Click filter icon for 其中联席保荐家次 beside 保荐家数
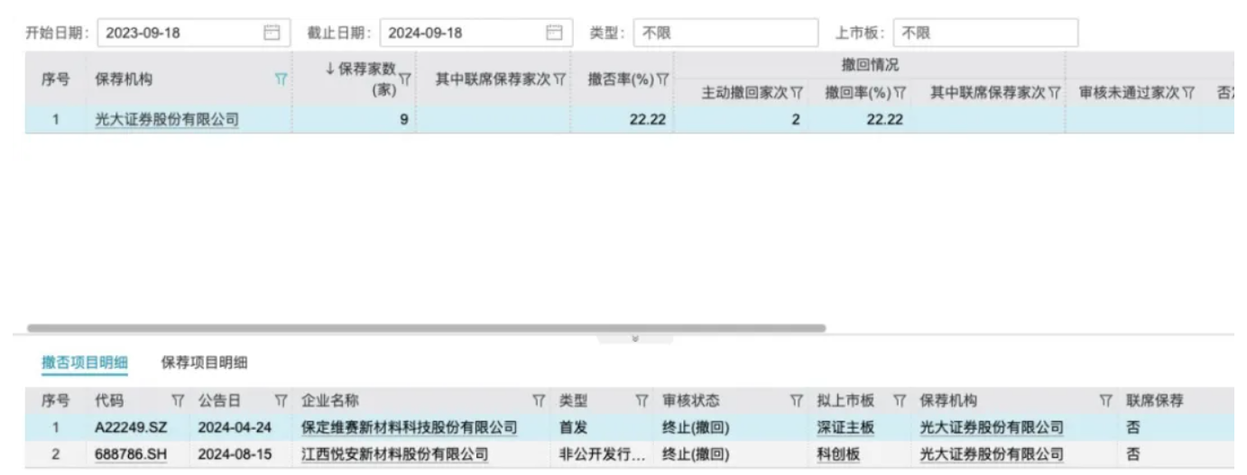 pyautogui.click(x=559, y=79)
